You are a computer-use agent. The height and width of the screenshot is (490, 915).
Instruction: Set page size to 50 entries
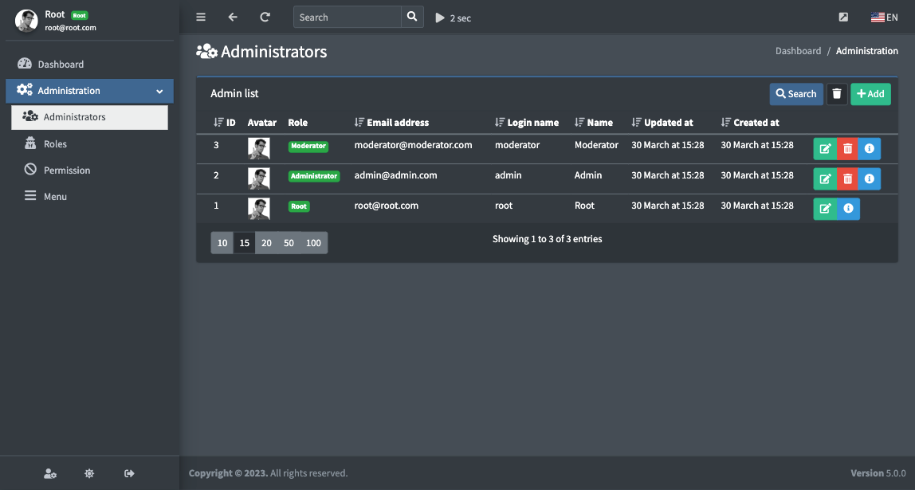pos(289,243)
